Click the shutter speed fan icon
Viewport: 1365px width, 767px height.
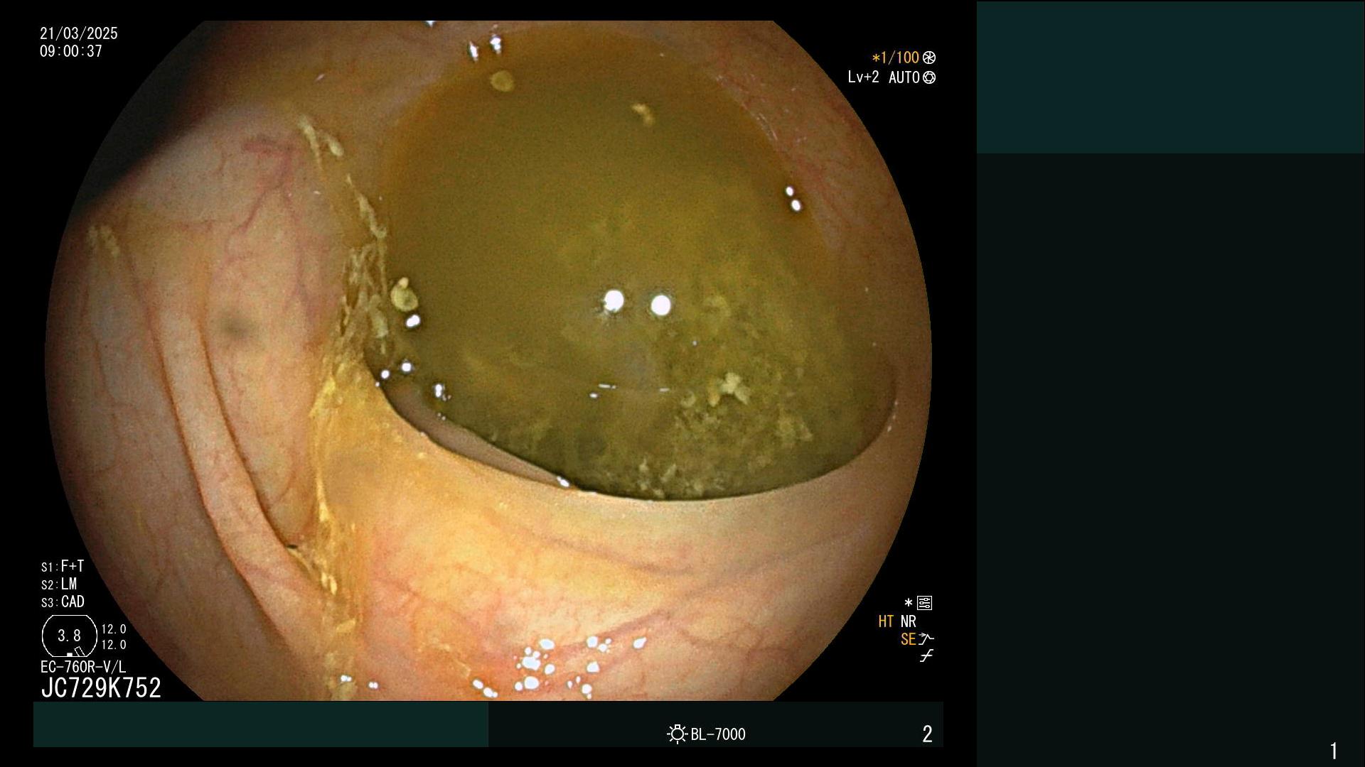tap(929, 58)
